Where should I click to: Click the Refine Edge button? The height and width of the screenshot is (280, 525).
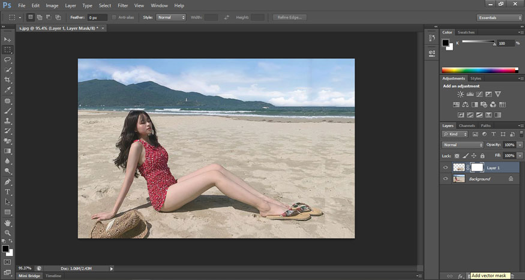290,17
